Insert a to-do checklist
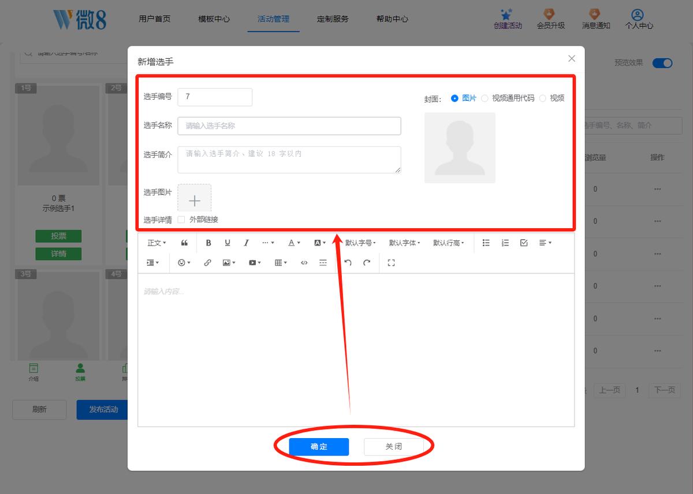The width and height of the screenshot is (693, 494). click(x=524, y=243)
